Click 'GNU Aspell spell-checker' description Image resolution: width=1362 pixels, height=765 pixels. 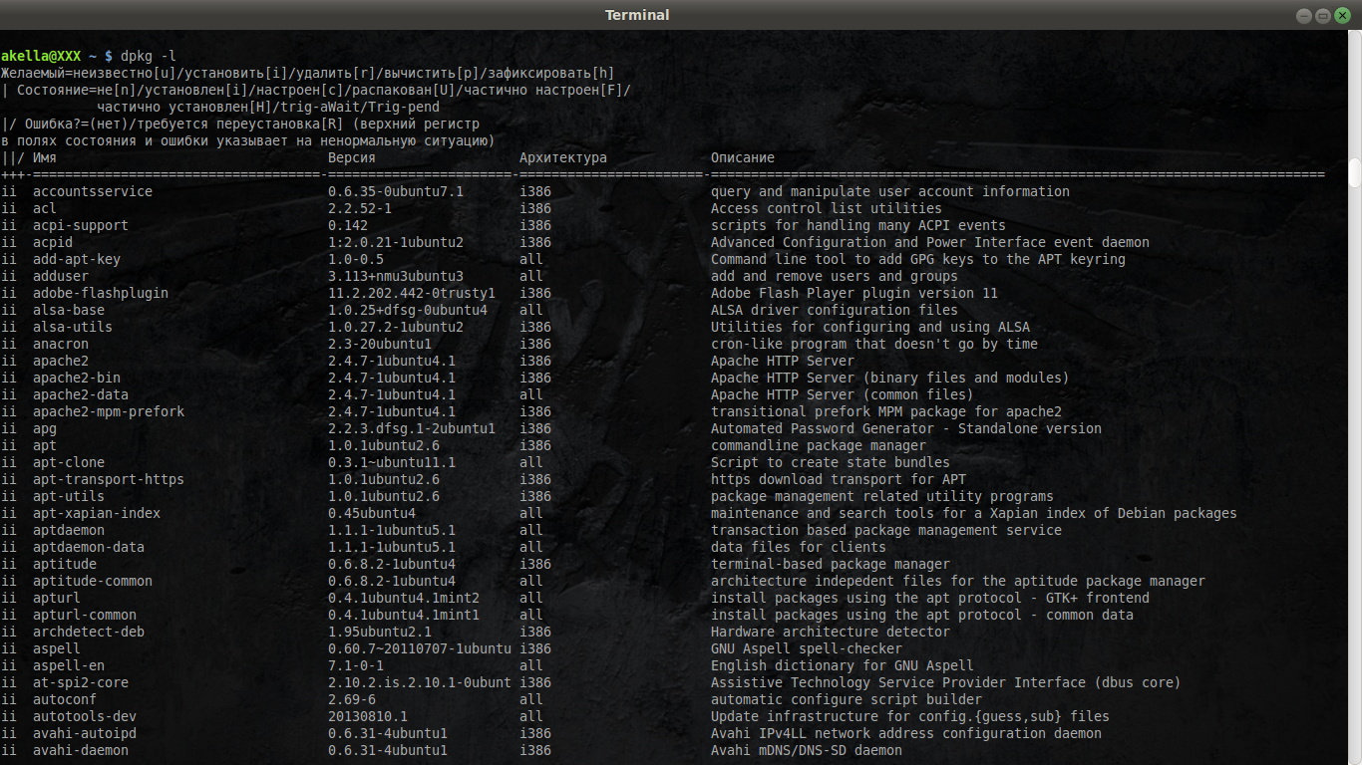pos(807,648)
